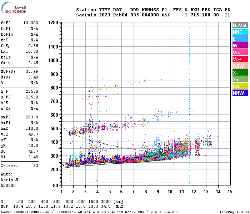
Task: Click the B1 value 2.48
Action: [x=33, y=157]
